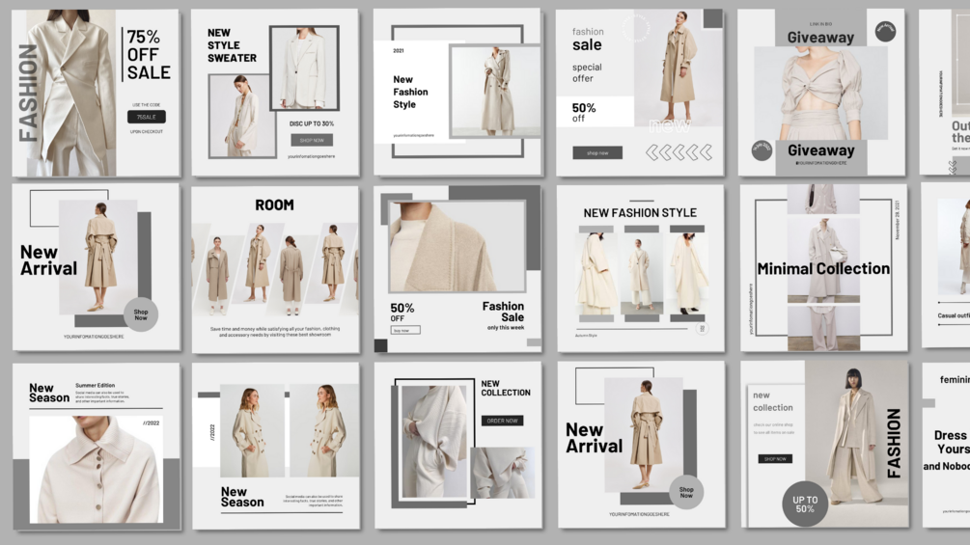
Task: Click the 75SALE coupon code button
Action: point(147,117)
